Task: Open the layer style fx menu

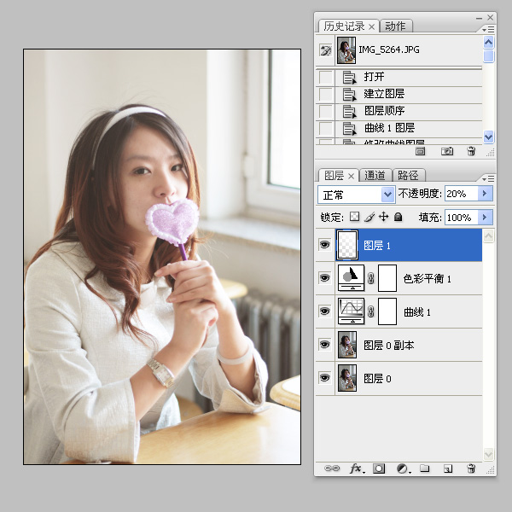Action: coord(357,468)
